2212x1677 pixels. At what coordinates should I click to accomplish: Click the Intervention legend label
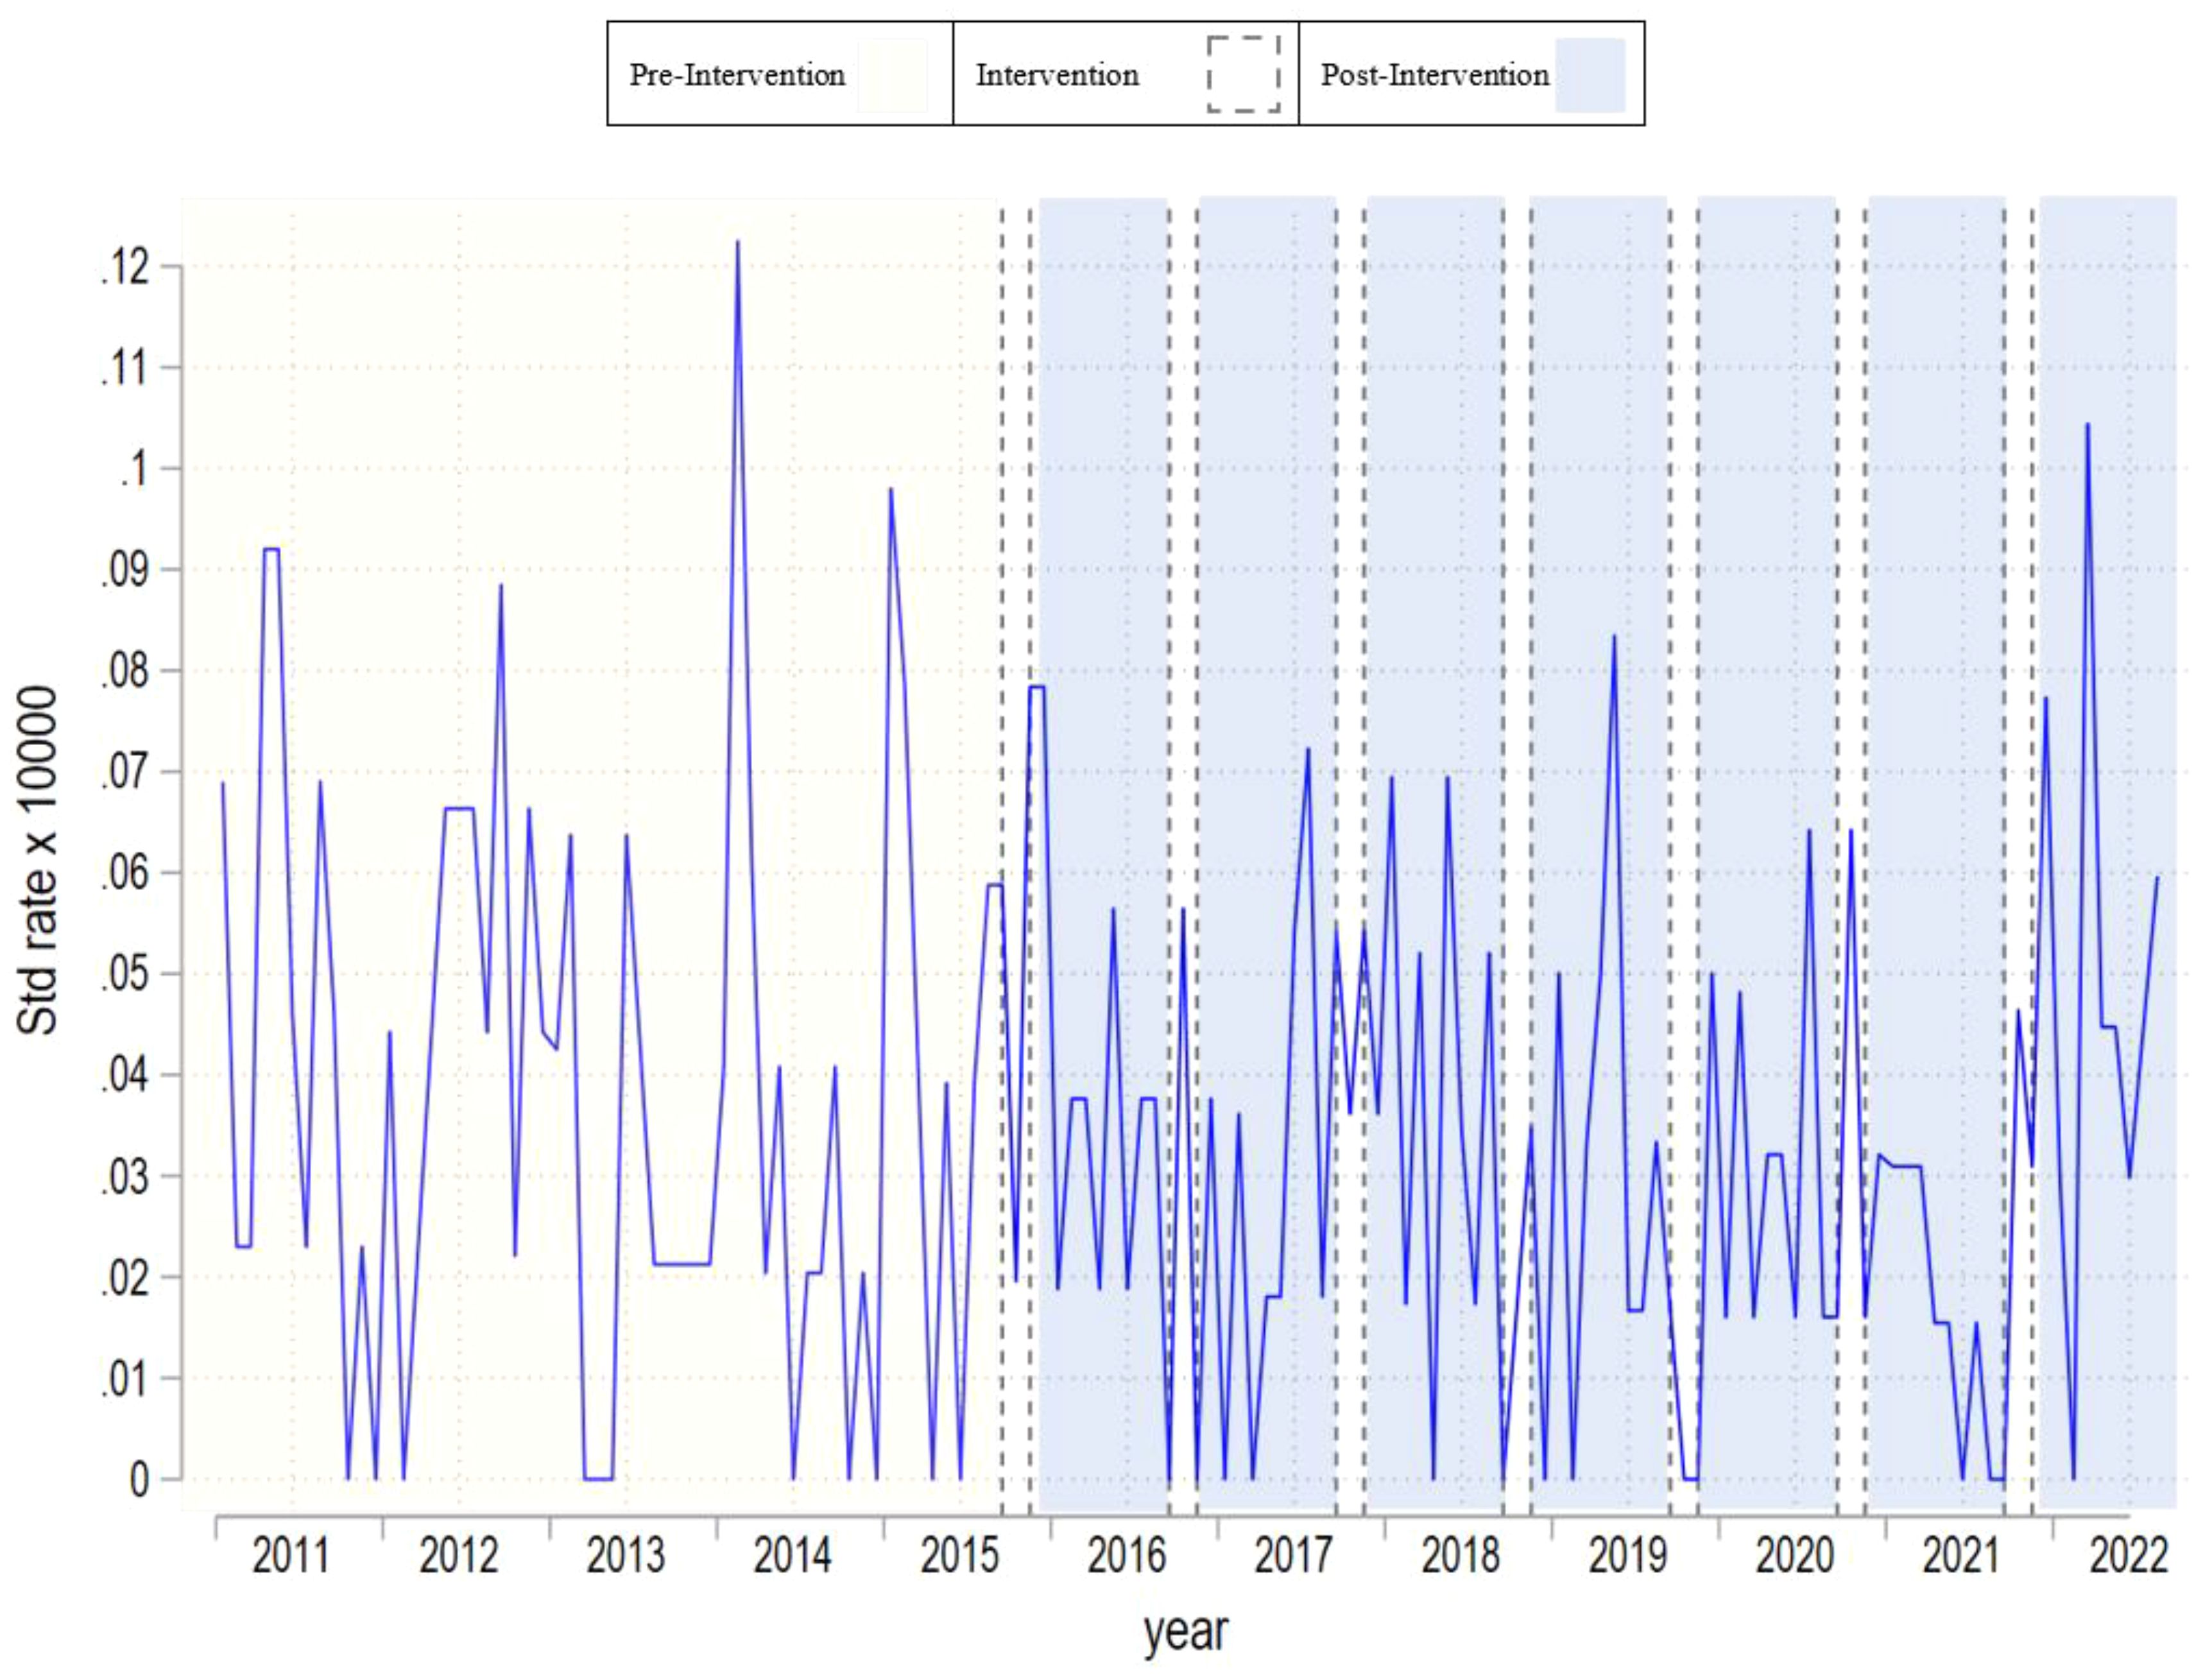click(1057, 75)
